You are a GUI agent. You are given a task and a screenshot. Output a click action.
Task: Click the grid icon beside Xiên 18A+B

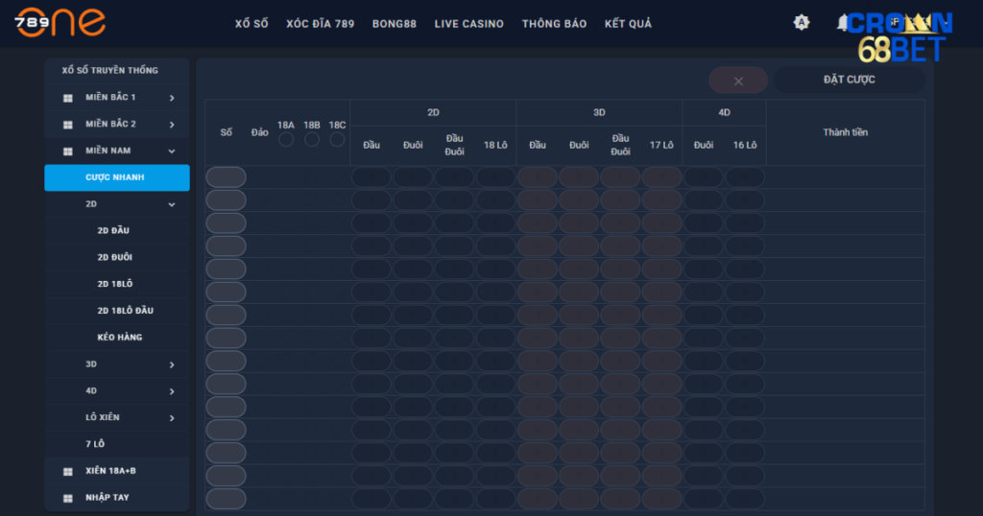[68, 472]
